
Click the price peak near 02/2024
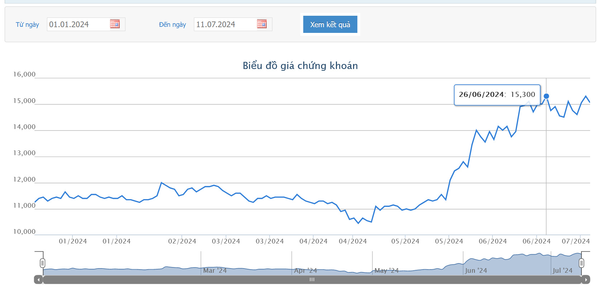coord(161,183)
